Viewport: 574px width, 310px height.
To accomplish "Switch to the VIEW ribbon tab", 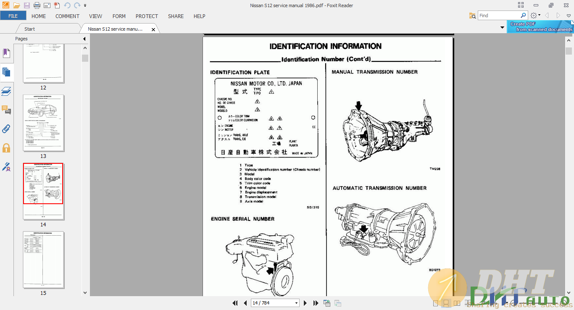I will pos(95,16).
